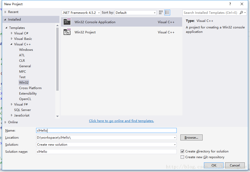The image size is (250, 172).
Task: Select the General template category
Action: [25, 66]
